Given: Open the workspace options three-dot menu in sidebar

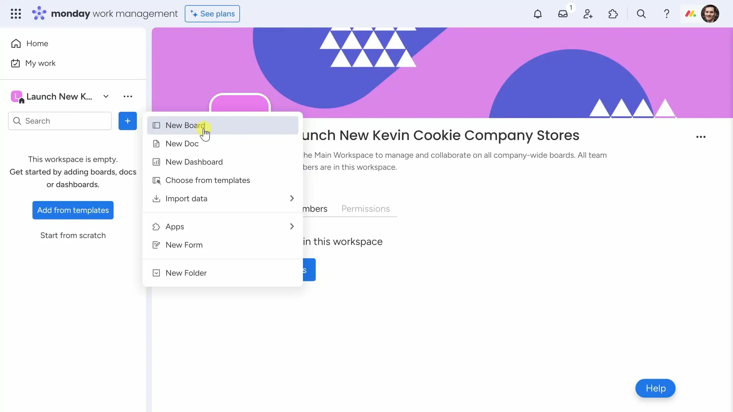Looking at the screenshot, I should (128, 96).
